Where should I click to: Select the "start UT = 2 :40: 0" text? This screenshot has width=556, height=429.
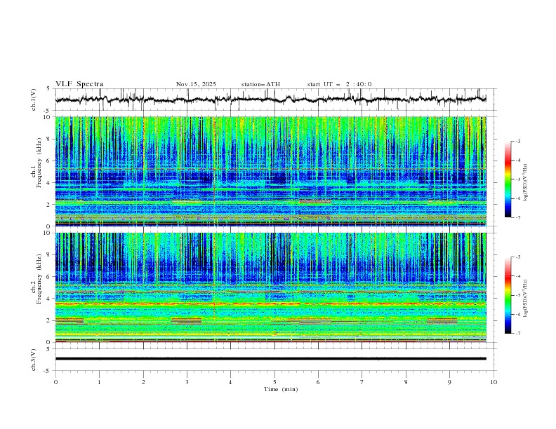[339, 84]
